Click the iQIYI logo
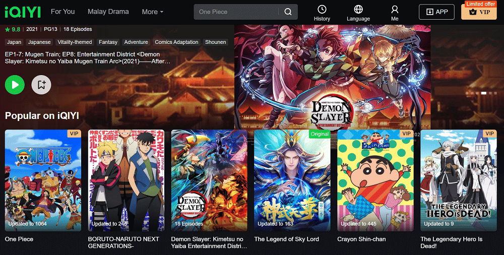Screen dimensions: 504x255 pyautogui.click(x=23, y=12)
